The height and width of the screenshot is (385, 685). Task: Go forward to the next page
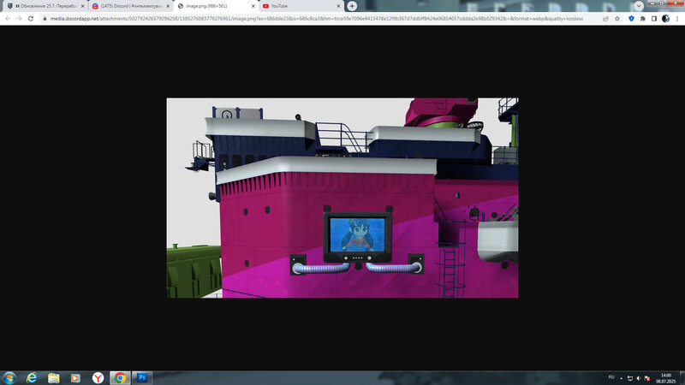(19, 19)
